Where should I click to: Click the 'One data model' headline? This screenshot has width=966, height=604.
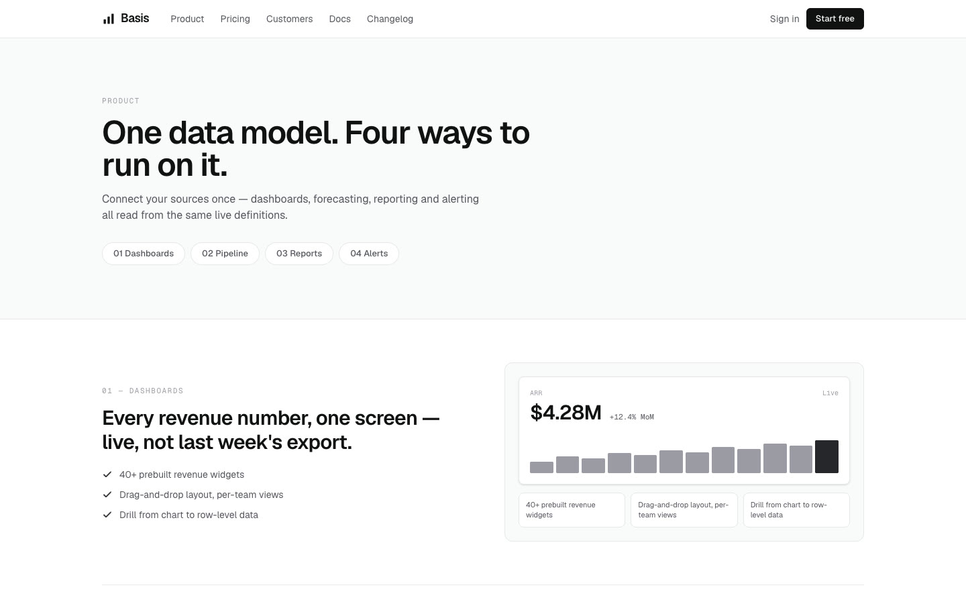tap(316, 149)
